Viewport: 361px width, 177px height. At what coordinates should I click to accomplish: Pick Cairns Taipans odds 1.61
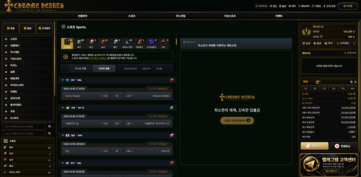[x=86, y=96]
